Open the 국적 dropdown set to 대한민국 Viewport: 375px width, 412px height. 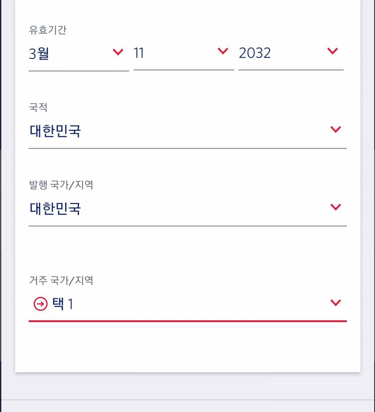187,134
